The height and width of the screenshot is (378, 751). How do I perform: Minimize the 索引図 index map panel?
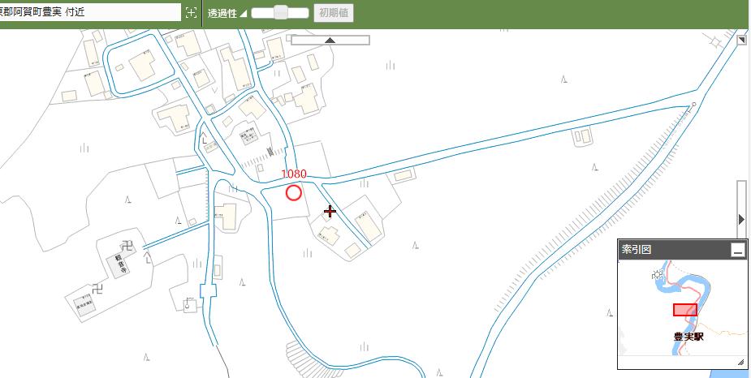click(737, 251)
